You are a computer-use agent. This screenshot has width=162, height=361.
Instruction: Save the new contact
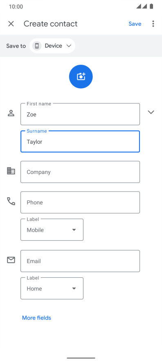point(135,24)
